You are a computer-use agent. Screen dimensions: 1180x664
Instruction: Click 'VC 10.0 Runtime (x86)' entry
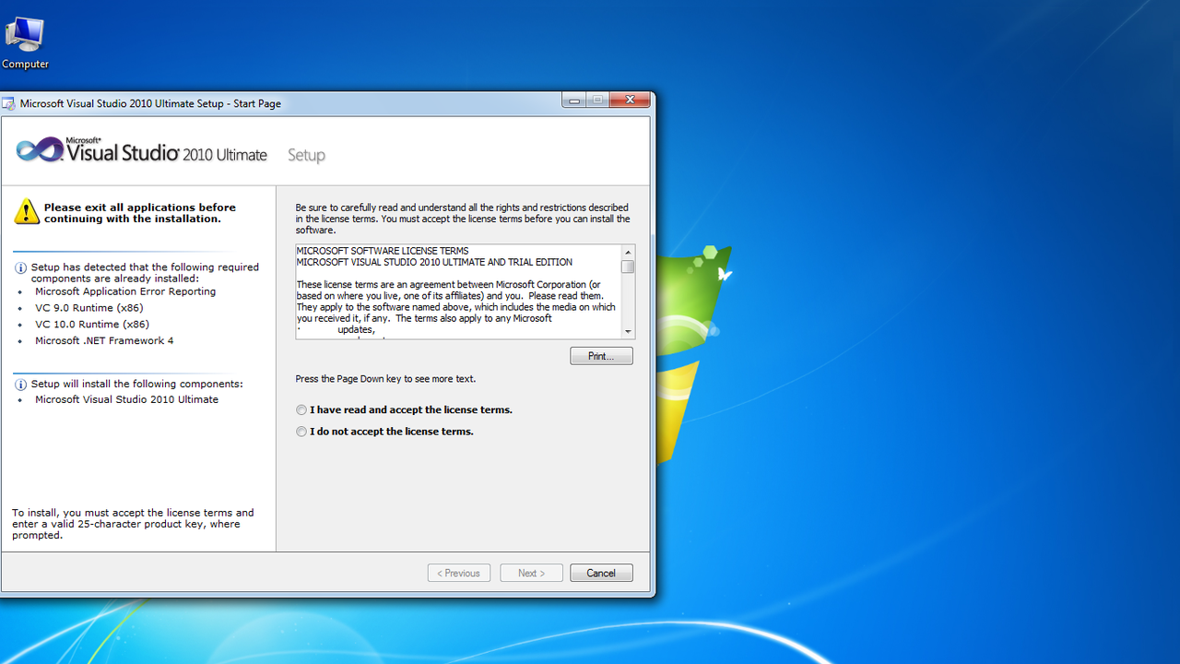coord(92,325)
